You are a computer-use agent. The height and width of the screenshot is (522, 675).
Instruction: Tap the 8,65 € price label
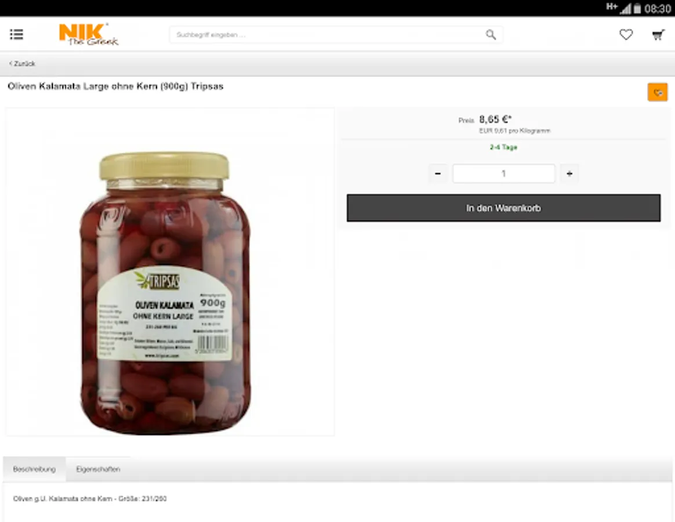pyautogui.click(x=495, y=119)
